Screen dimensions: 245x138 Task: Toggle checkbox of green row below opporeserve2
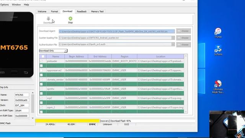pyautogui.click(x=41, y=75)
